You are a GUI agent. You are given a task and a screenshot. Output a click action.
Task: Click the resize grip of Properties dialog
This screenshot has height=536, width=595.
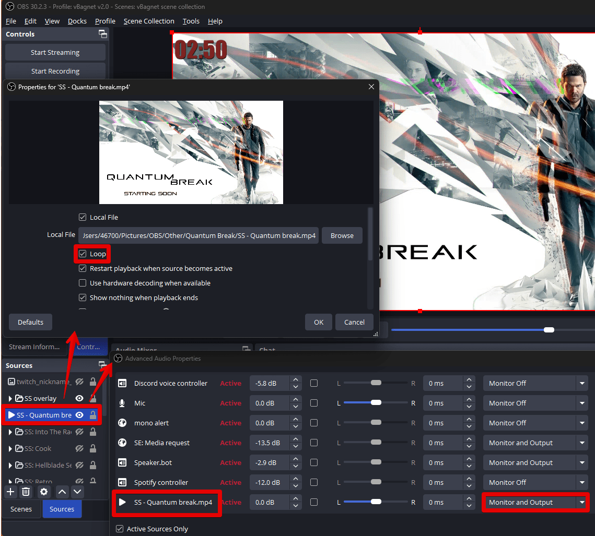coord(376,334)
